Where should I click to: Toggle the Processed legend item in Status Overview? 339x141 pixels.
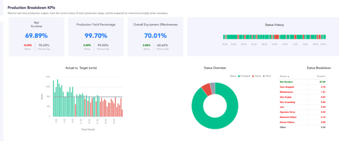click(244, 76)
